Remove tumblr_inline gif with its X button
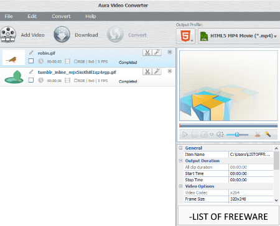The height and width of the screenshot is (226, 280). click(170, 71)
